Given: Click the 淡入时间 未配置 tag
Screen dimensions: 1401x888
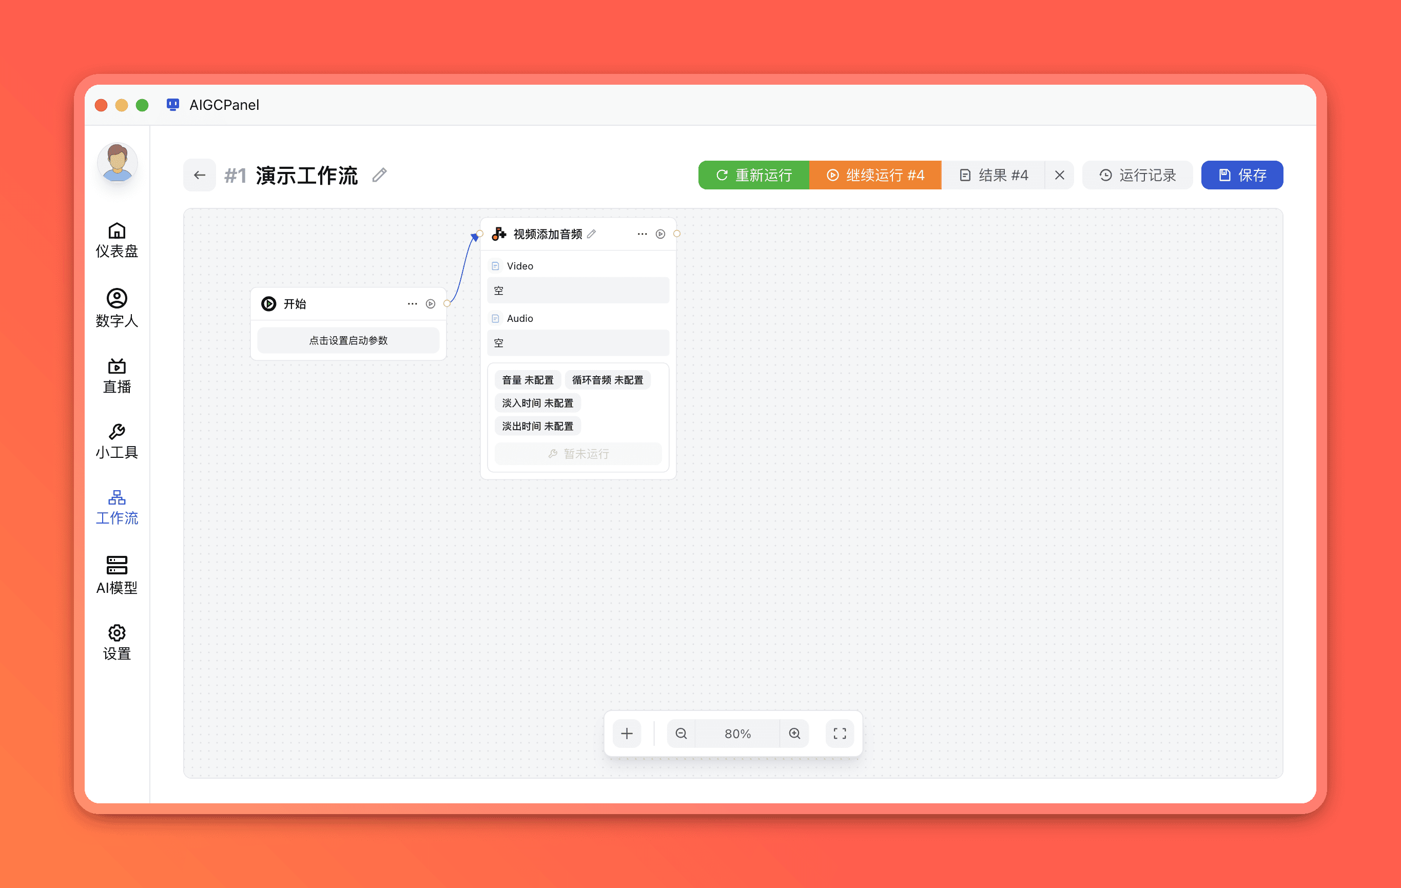Looking at the screenshot, I should click(x=538, y=403).
